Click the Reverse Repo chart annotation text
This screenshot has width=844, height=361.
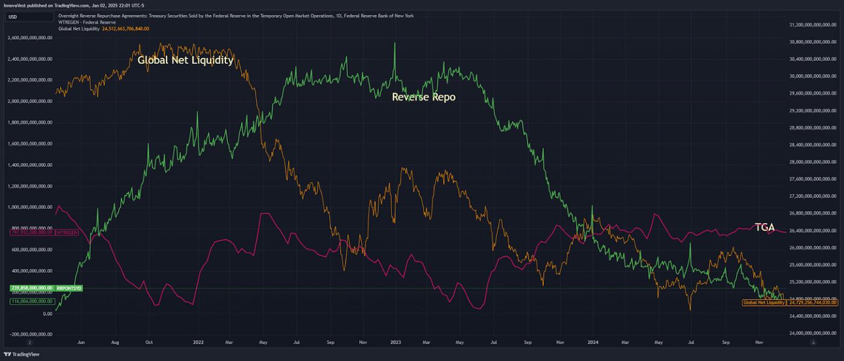(x=423, y=97)
